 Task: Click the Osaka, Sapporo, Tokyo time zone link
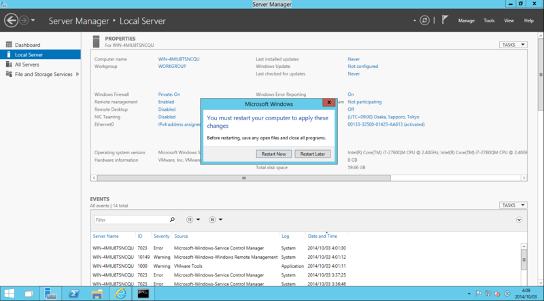tap(384, 117)
